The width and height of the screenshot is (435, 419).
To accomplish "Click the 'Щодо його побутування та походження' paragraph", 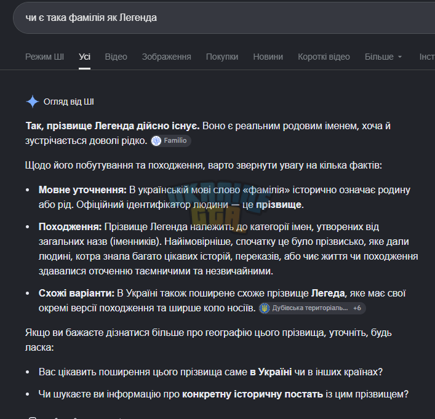I will tap(204, 166).
